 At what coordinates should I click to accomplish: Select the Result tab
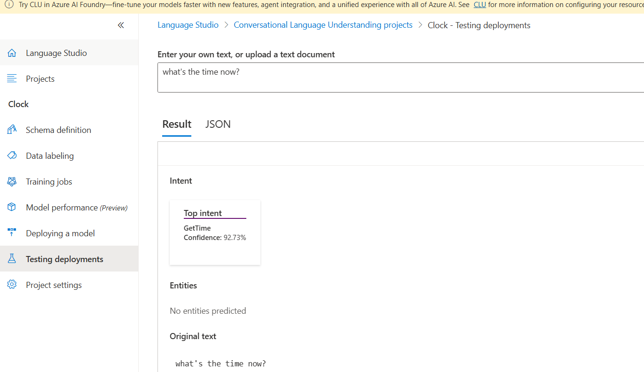point(177,124)
